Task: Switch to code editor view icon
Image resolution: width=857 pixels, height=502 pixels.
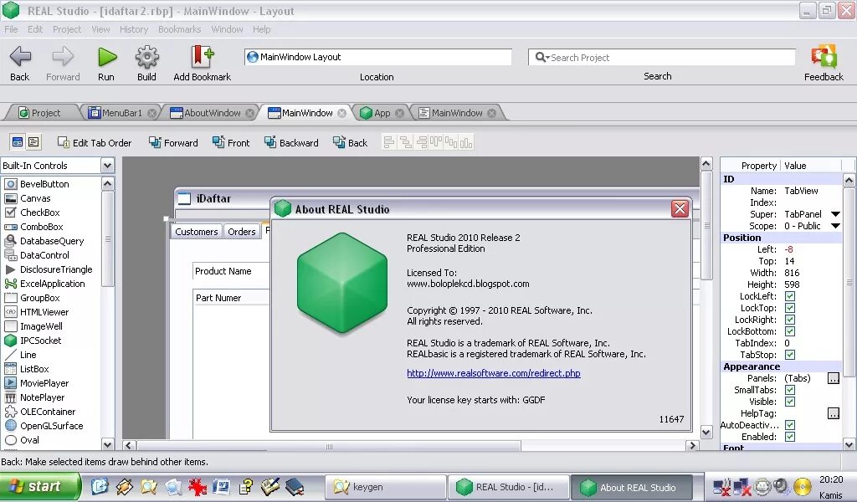Action: pyautogui.click(x=33, y=142)
